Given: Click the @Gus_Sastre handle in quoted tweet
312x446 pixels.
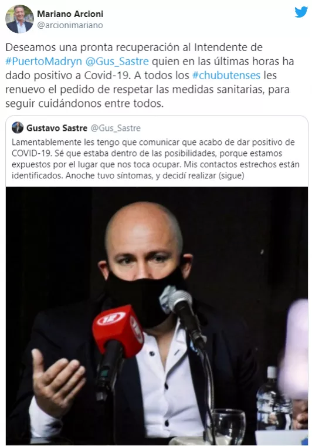Looking at the screenshot, I should pyautogui.click(x=116, y=128).
